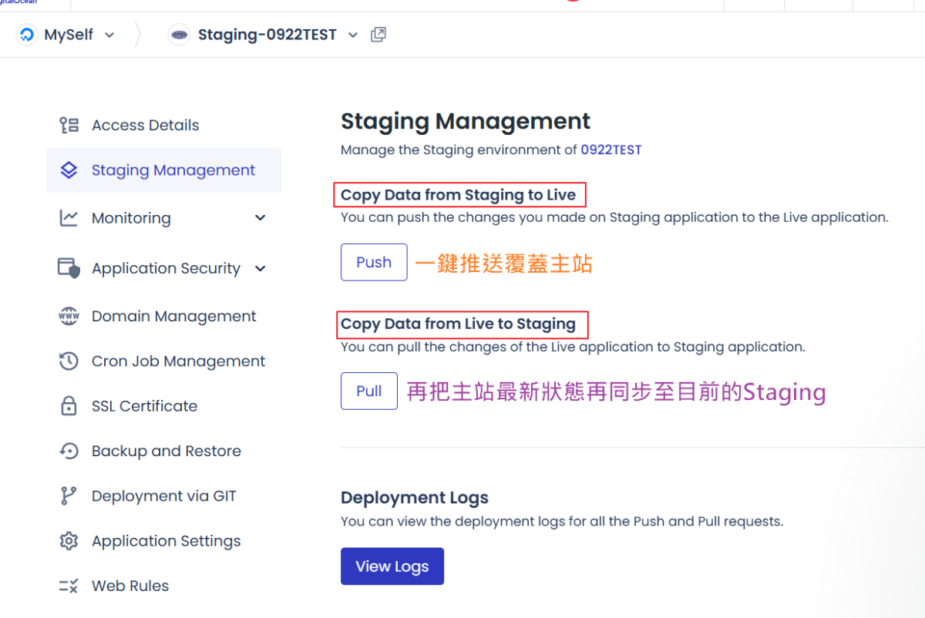Image resolution: width=925 pixels, height=618 pixels.
Task: Expand the MySelf server dropdown
Action: (x=109, y=35)
